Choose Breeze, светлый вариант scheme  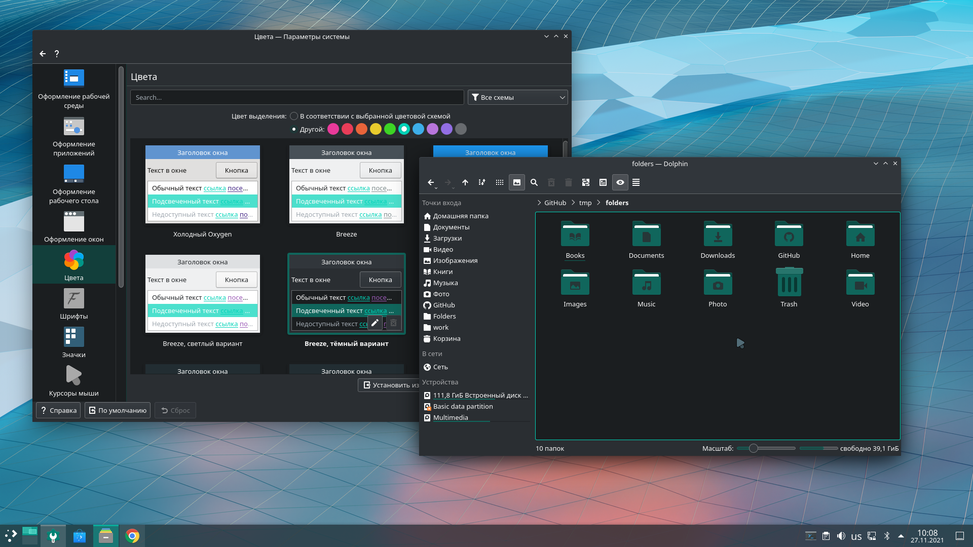click(x=203, y=294)
